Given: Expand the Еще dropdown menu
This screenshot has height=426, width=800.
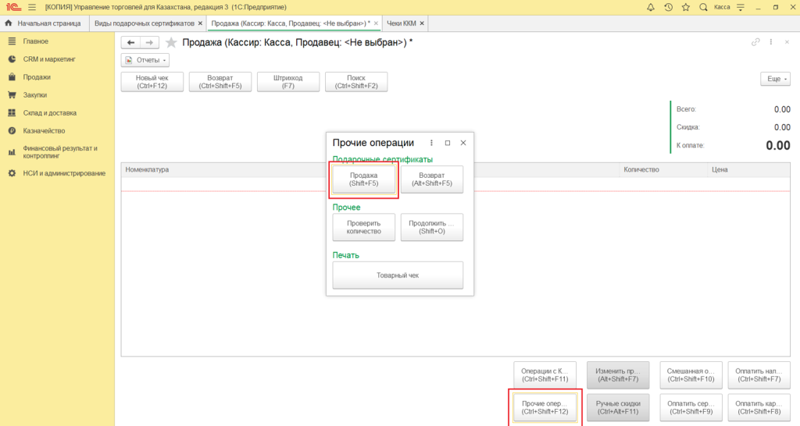Looking at the screenshot, I should [x=776, y=79].
